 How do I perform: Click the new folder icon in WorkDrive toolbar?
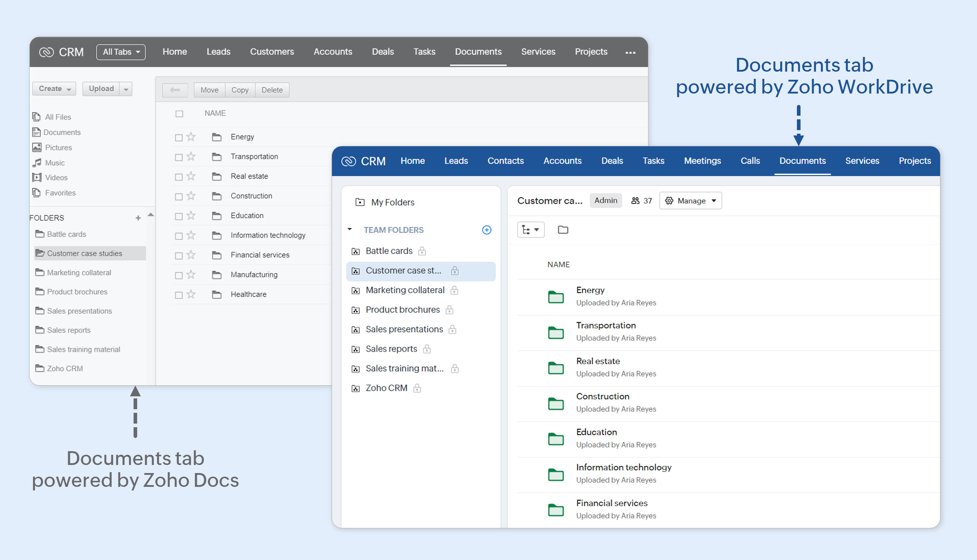click(x=562, y=230)
